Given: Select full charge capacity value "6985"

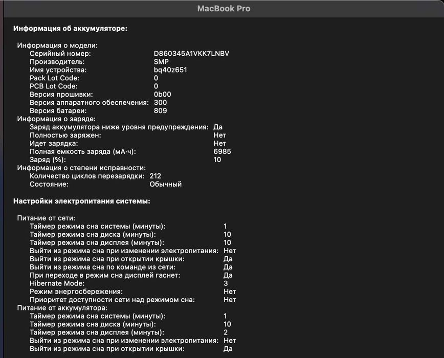Looking at the screenshot, I should click(222, 152).
